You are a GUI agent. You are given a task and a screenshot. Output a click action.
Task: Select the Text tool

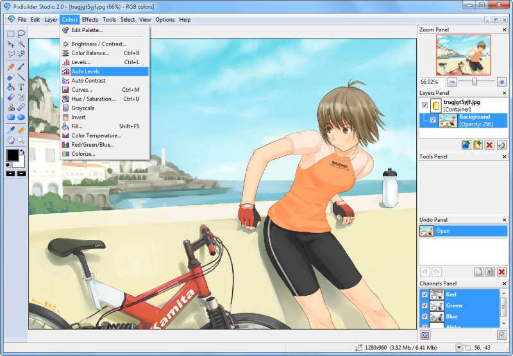21,87
